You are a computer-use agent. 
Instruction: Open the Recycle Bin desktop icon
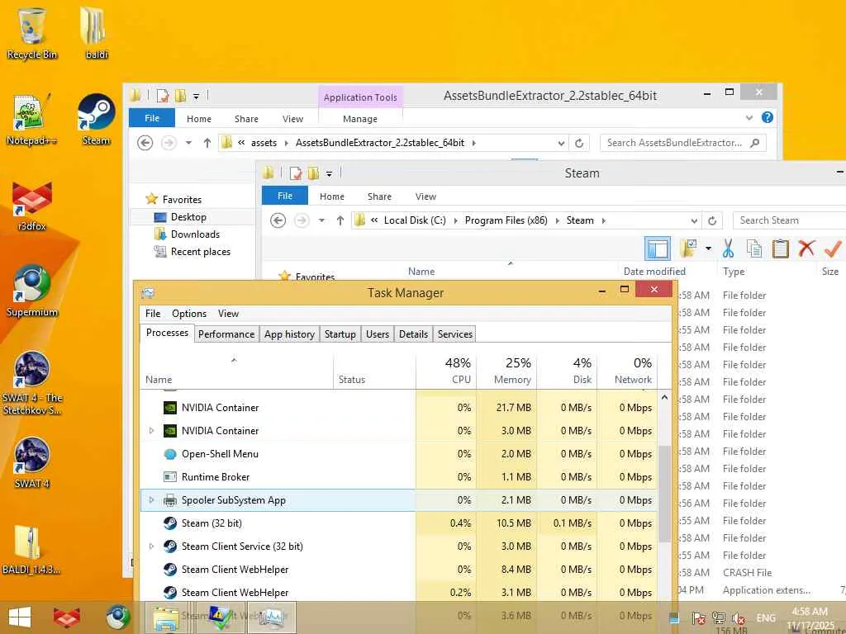click(x=31, y=32)
